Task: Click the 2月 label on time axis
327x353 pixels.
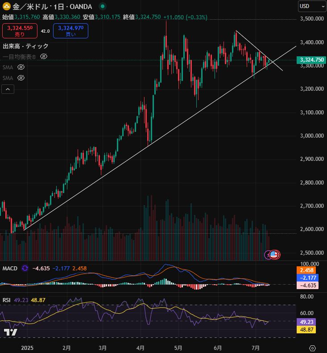Action: point(66,348)
